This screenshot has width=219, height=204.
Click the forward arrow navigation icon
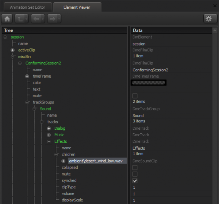pyautogui.click(x=52, y=19)
